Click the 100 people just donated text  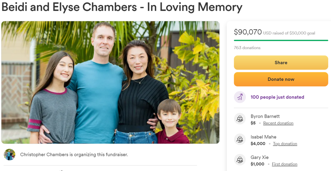click(x=277, y=97)
